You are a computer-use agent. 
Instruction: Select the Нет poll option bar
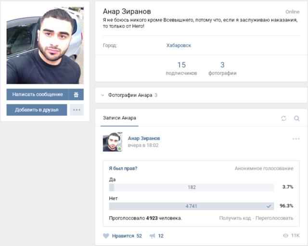(191, 206)
